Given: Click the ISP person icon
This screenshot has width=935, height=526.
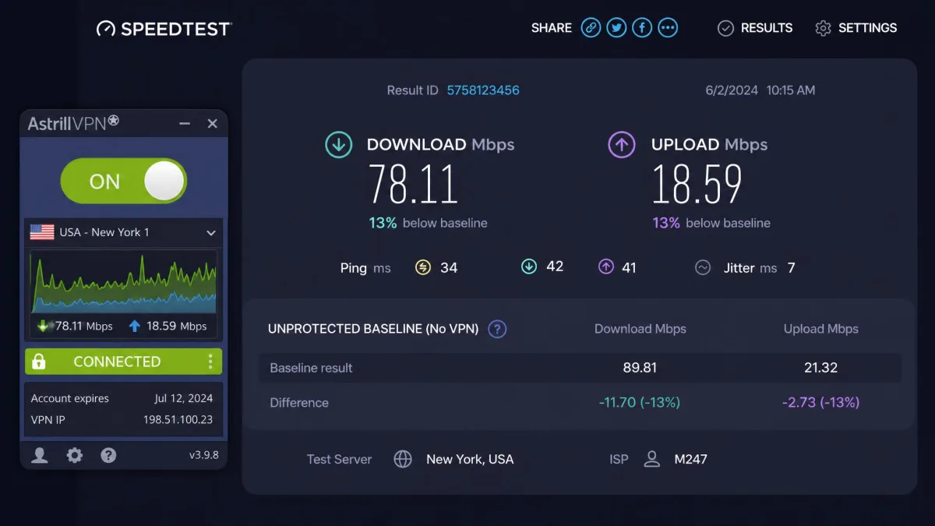Looking at the screenshot, I should [652, 459].
